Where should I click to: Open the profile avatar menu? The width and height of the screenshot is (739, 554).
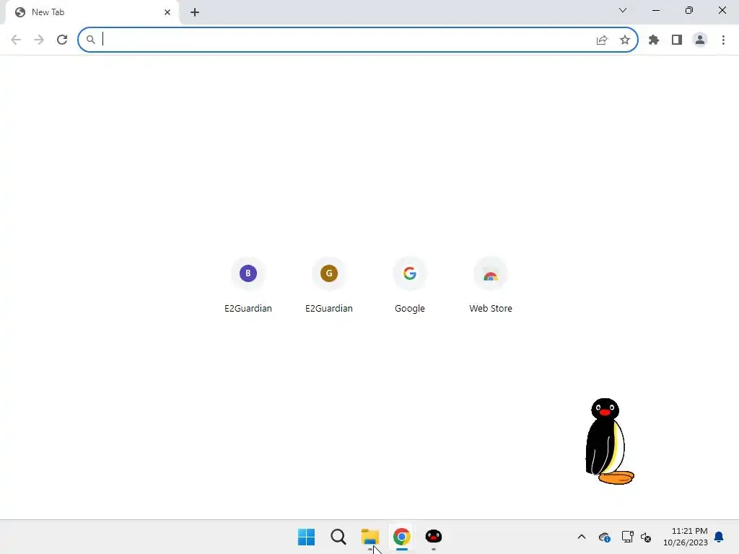click(700, 40)
